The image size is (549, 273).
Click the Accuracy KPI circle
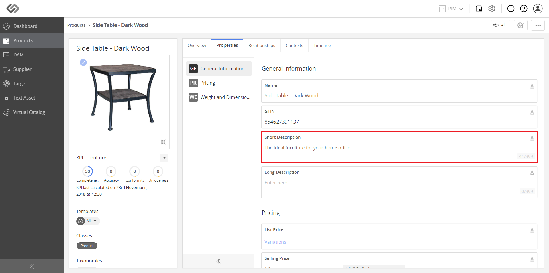[x=111, y=171]
